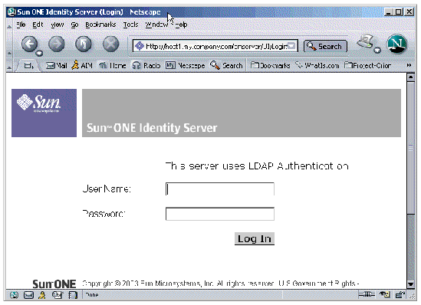Image resolution: width=421 pixels, height=305 pixels.
Task: Open the Edit menu
Action: point(38,25)
